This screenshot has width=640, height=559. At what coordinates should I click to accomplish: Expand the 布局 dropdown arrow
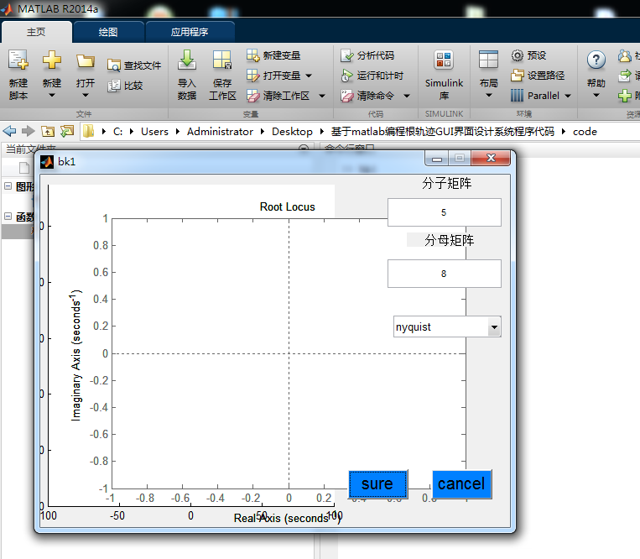488,96
